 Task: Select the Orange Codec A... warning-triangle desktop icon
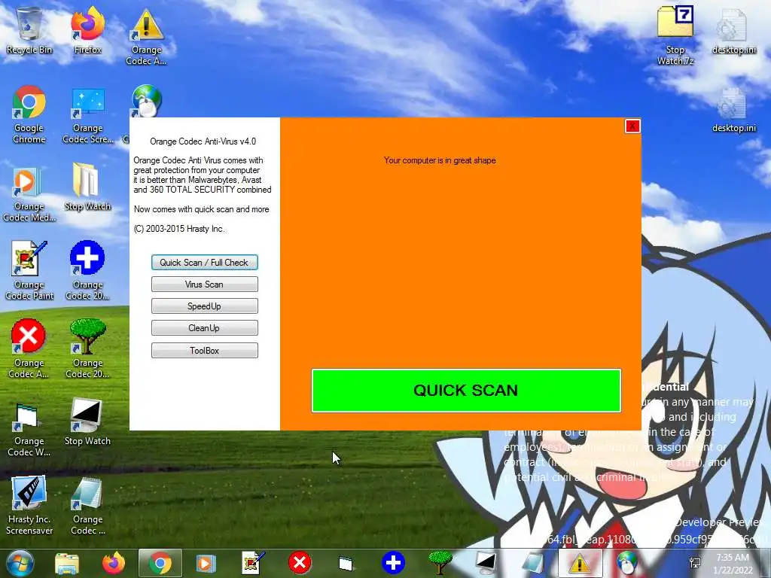coord(147,36)
